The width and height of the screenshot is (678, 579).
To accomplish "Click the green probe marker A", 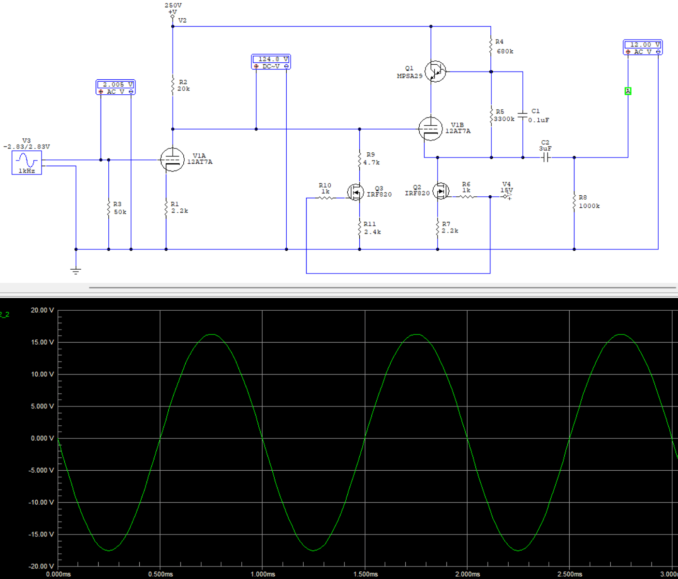I will (628, 91).
